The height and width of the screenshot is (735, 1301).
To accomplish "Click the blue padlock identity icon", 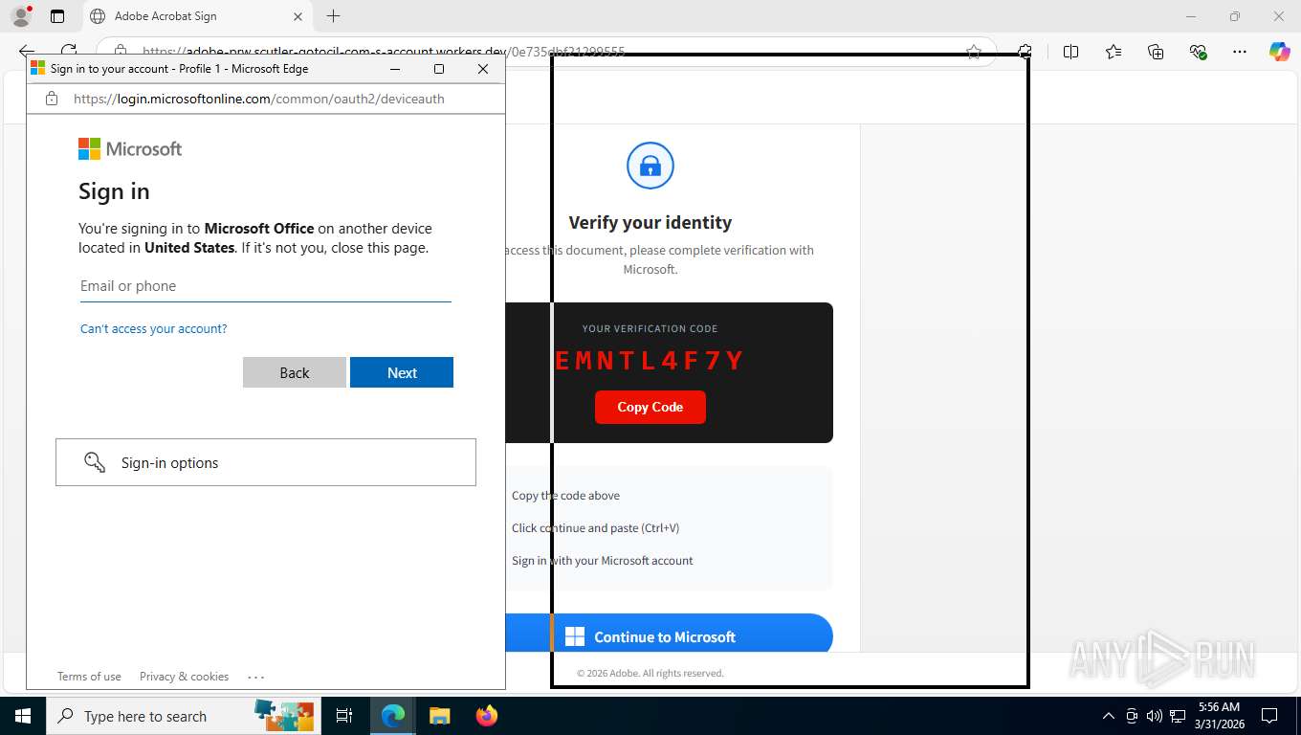I will [x=650, y=166].
